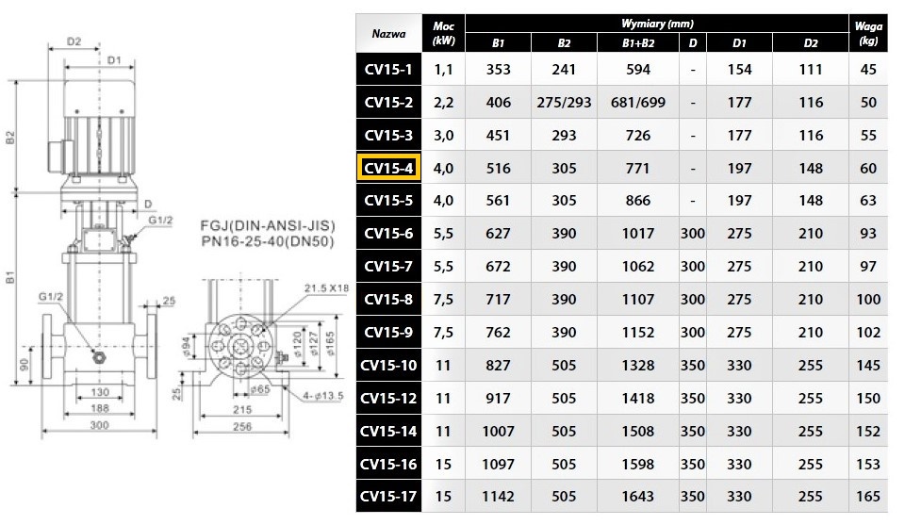This screenshot has height=525, width=905.
Task: Click the 1017 B1+B2 value
Action: click(638, 233)
